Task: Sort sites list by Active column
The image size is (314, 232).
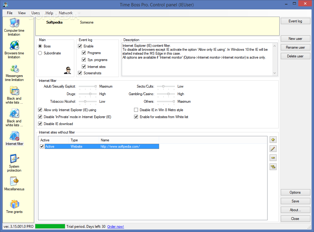Action: (x=54, y=140)
